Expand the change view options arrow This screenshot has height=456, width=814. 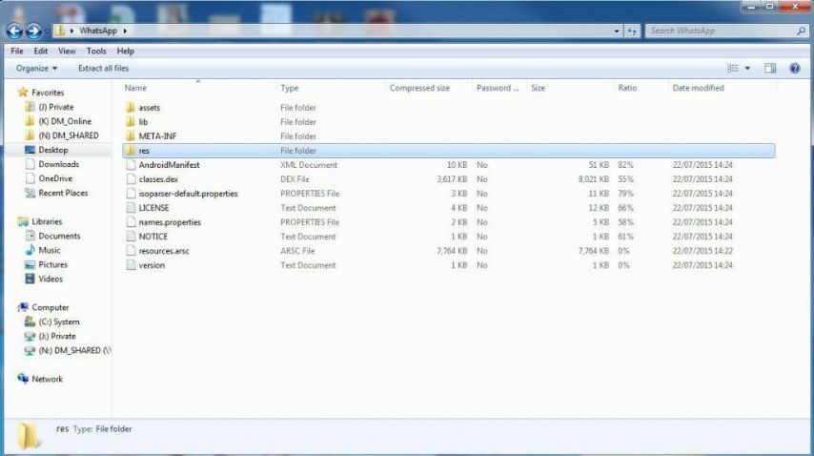[x=747, y=69]
